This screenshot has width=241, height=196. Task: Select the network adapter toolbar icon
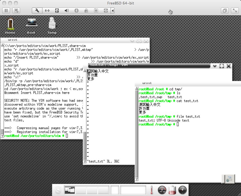click(47, 10)
